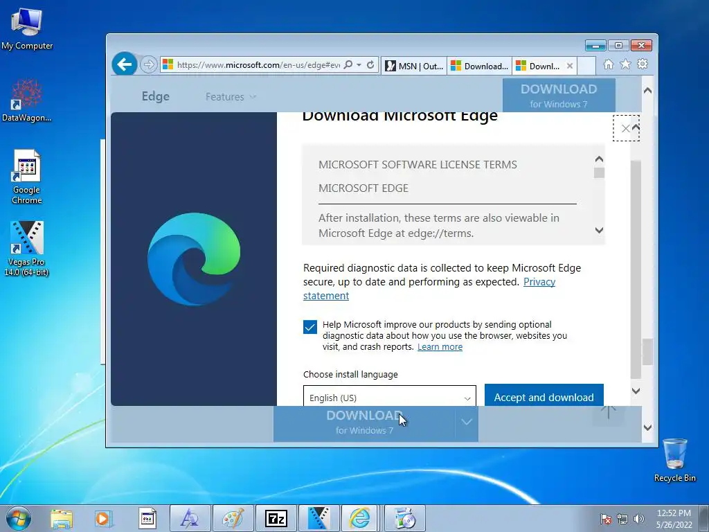Launch Windows Media Player from taskbar

(104, 518)
